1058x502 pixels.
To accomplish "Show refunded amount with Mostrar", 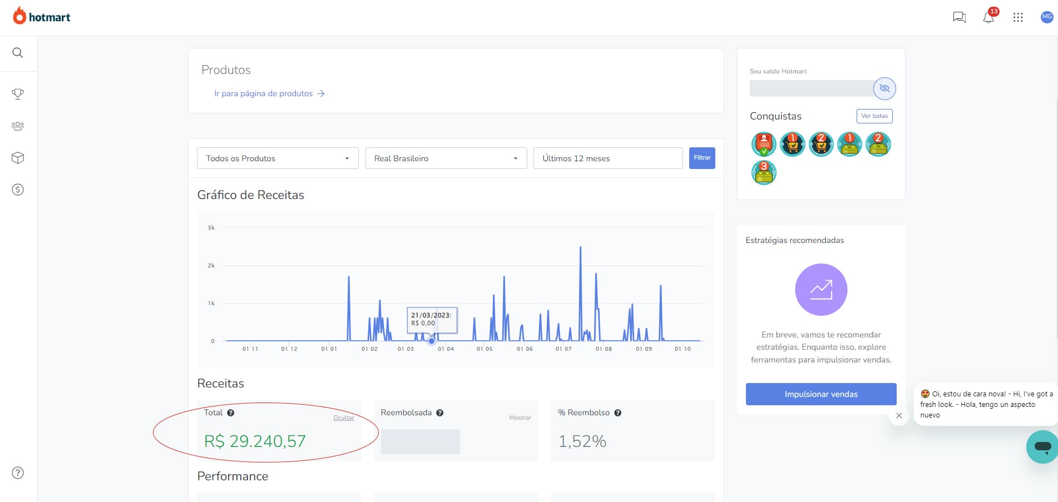I will click(x=520, y=417).
